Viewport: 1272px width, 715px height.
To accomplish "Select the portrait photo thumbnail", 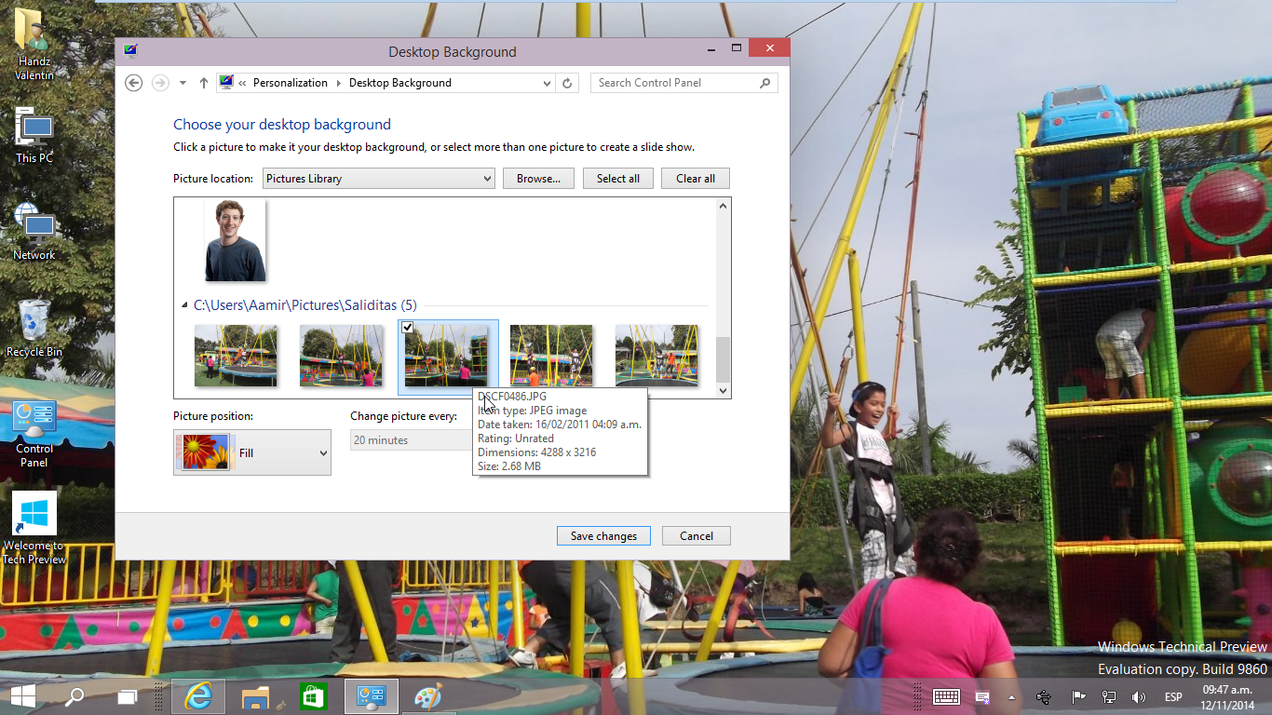I will tap(235, 240).
